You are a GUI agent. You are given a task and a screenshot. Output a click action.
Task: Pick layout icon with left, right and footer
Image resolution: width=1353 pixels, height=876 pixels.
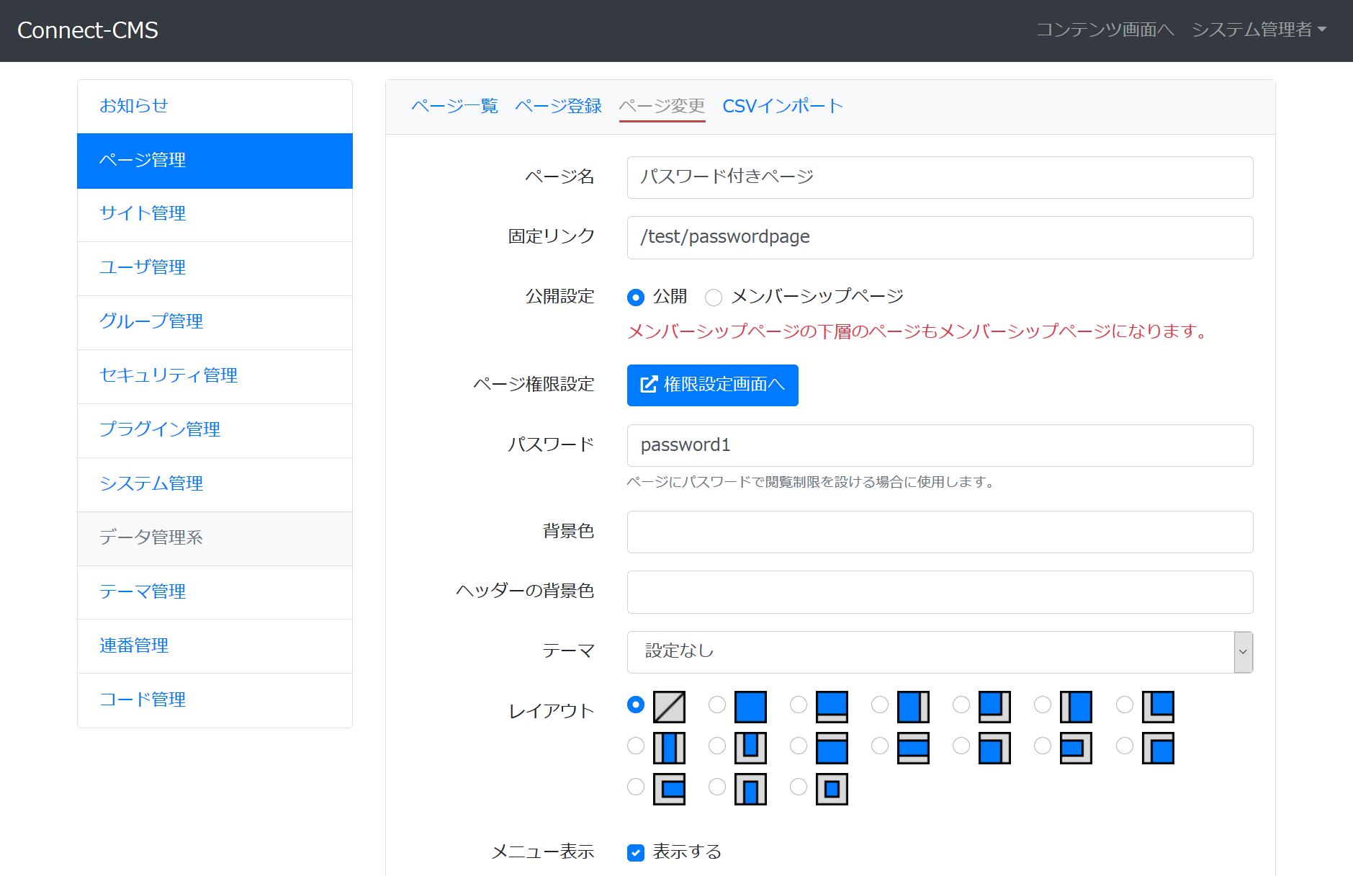tap(750, 748)
